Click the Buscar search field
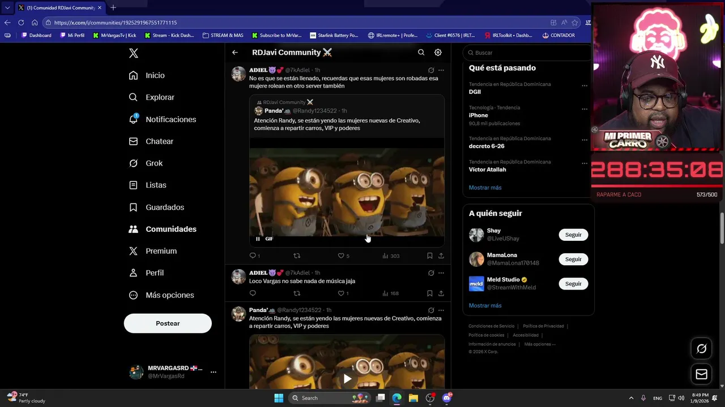 coord(527,53)
